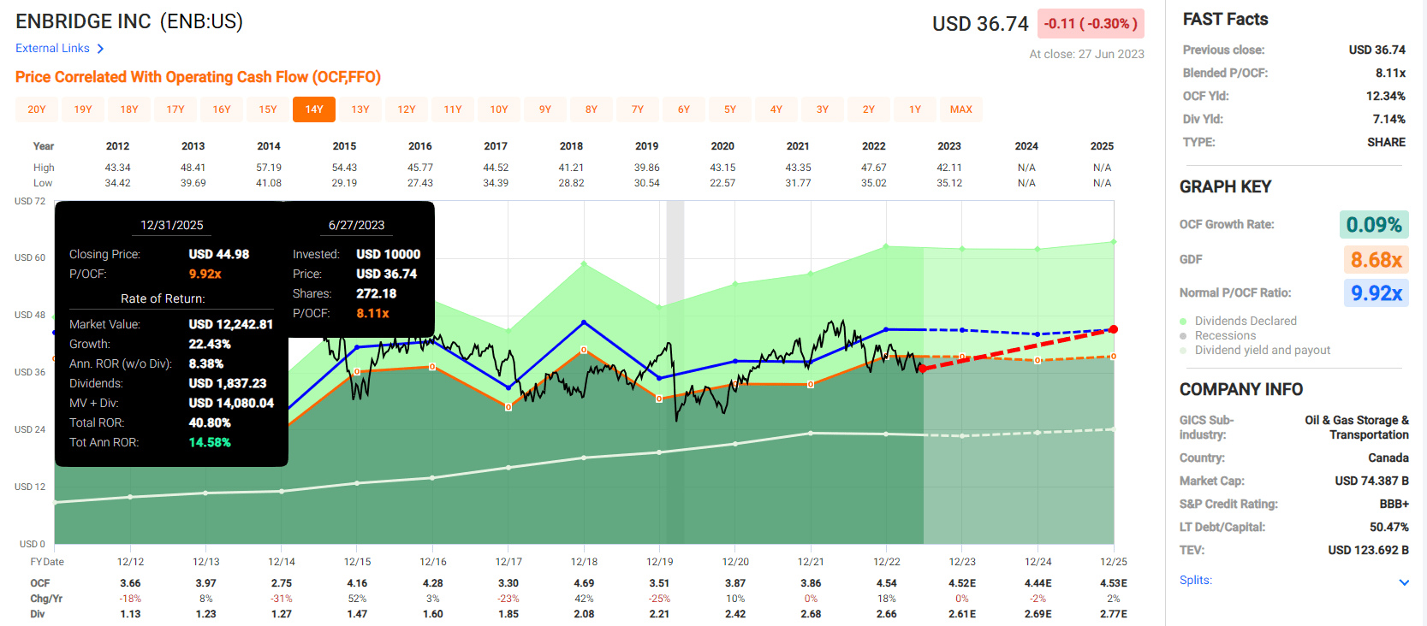Viewport: 1427px width, 626px height.
Task: Expand the Splits chevron
Action: [x=1404, y=582]
